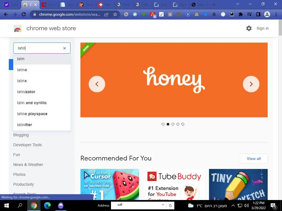Open Chrome's three-dot menu

pyautogui.click(x=276, y=14)
